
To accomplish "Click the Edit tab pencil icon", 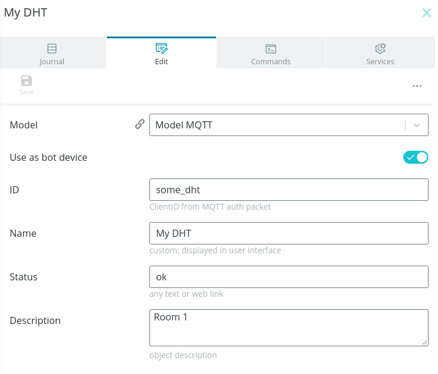I will [162, 48].
